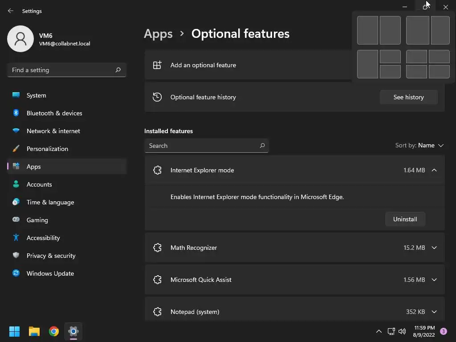The image size is (456, 342).
Task: Click the Apps breadcrumb link
Action: tap(158, 34)
